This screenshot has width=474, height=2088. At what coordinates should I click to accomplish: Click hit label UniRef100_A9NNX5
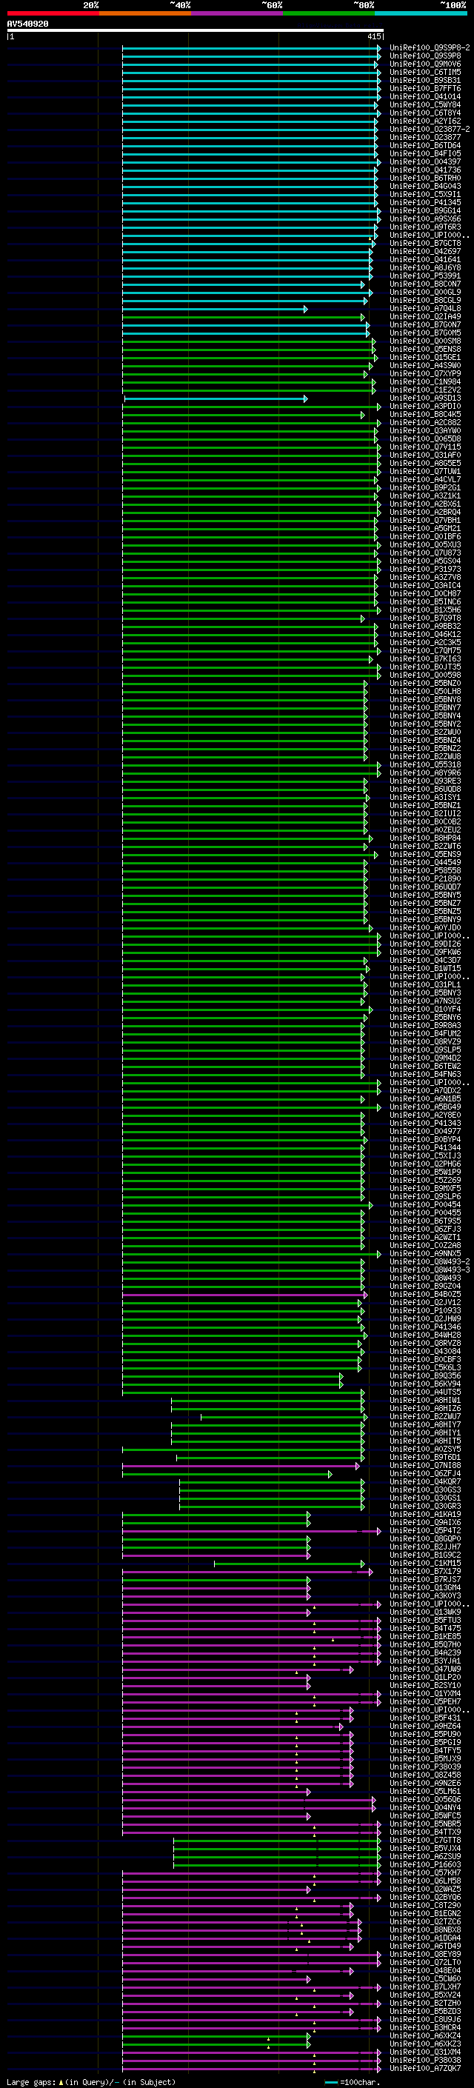click(424, 1253)
